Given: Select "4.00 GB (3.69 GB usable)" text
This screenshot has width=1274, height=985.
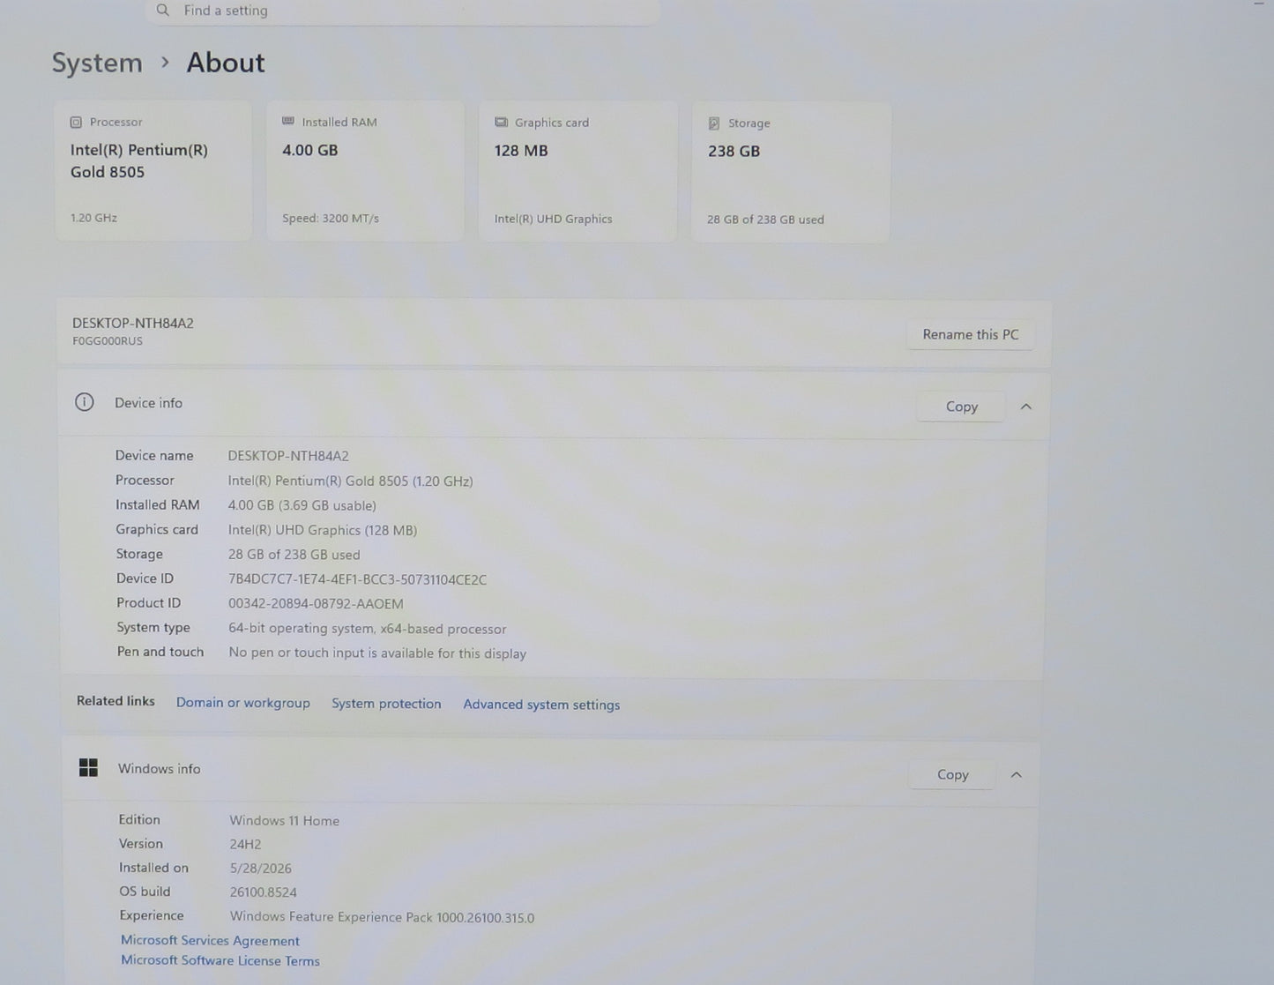Looking at the screenshot, I should (x=302, y=505).
